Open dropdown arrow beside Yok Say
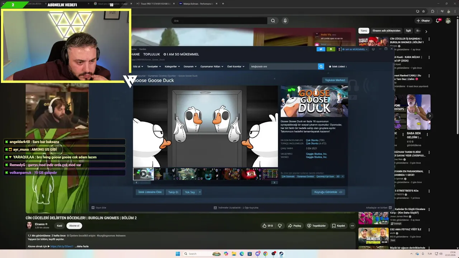 [x=200, y=192]
